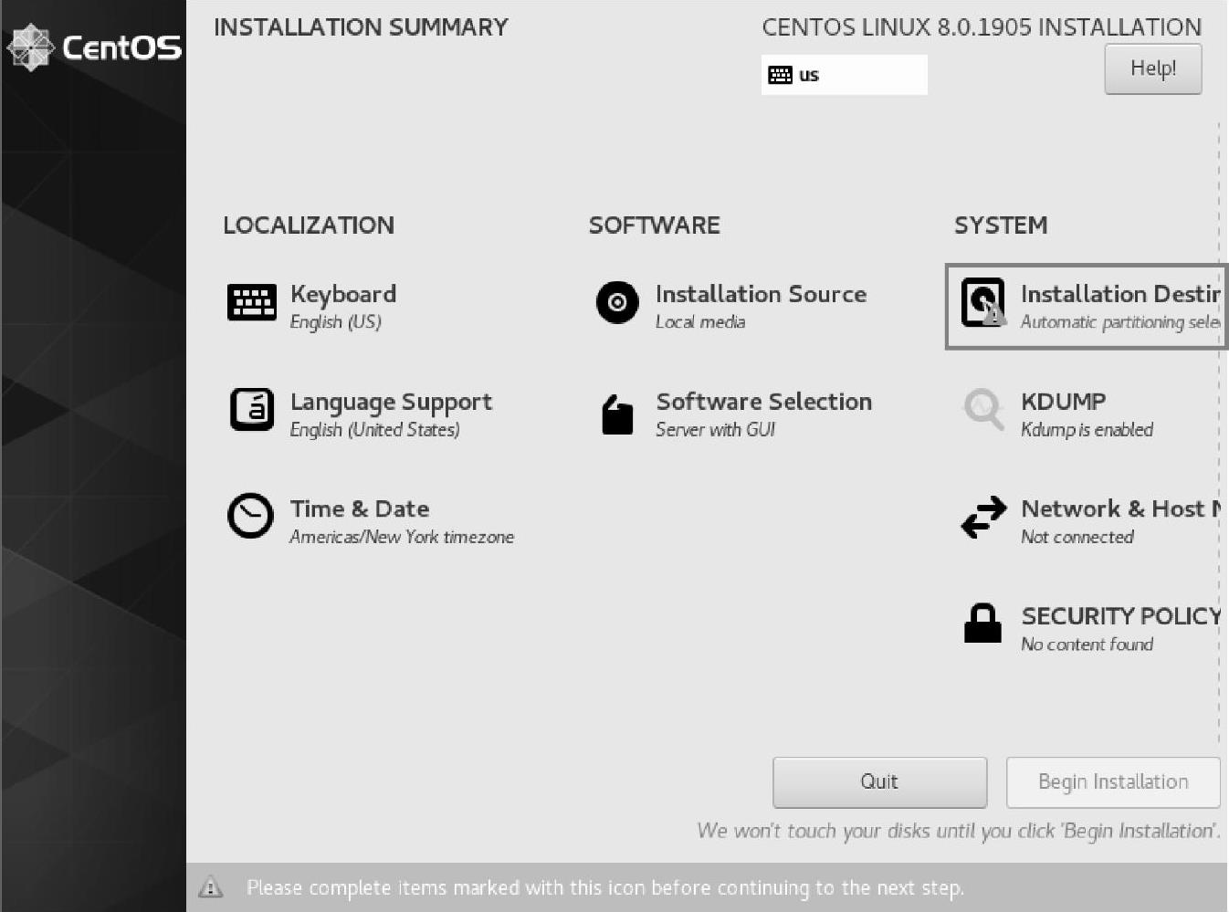Click the 'English (United States)' language status text

374,429
